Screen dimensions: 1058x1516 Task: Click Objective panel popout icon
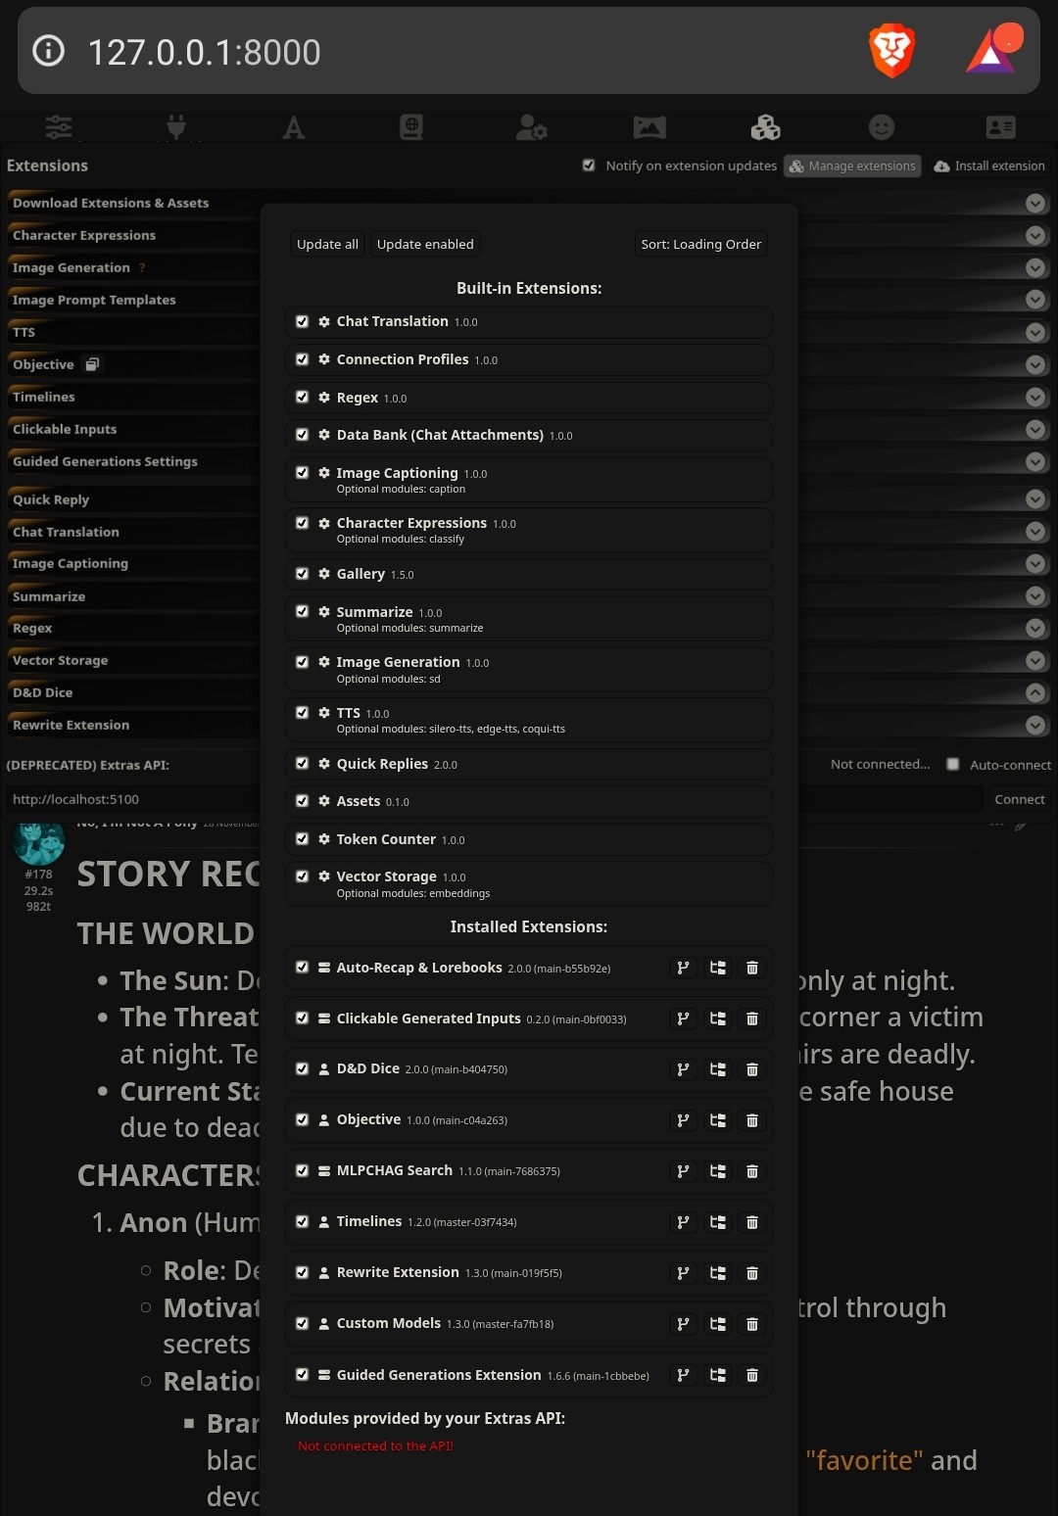click(92, 364)
